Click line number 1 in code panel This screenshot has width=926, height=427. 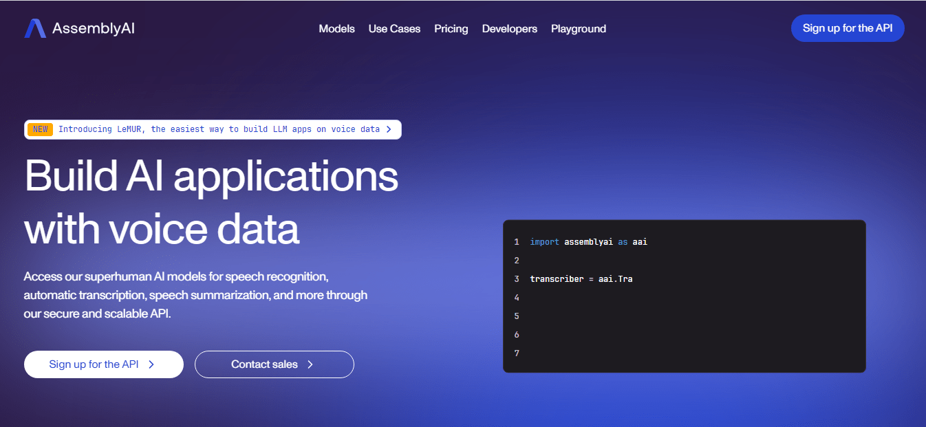[x=517, y=242]
